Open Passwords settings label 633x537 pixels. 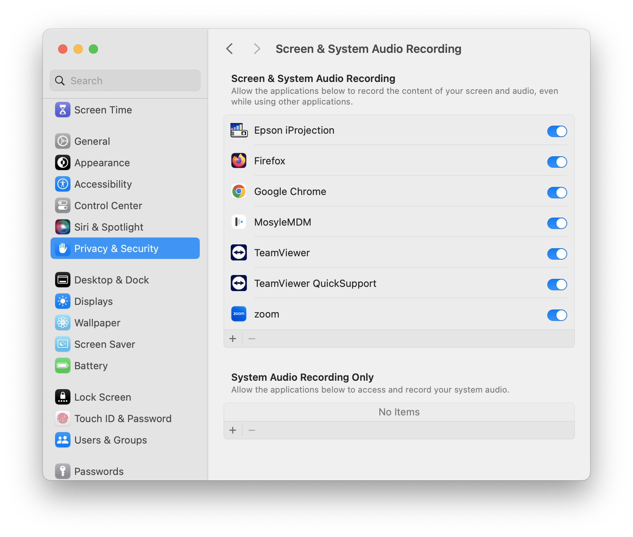pos(99,472)
